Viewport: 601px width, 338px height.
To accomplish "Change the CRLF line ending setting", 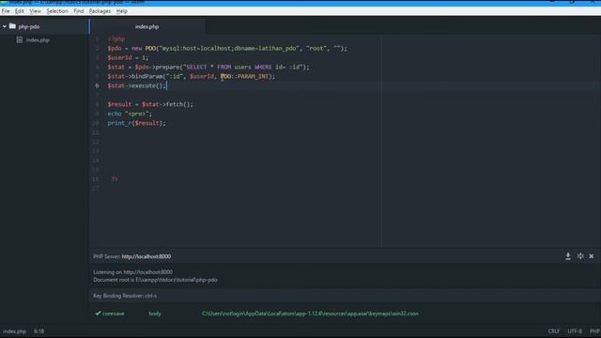I will (554, 331).
